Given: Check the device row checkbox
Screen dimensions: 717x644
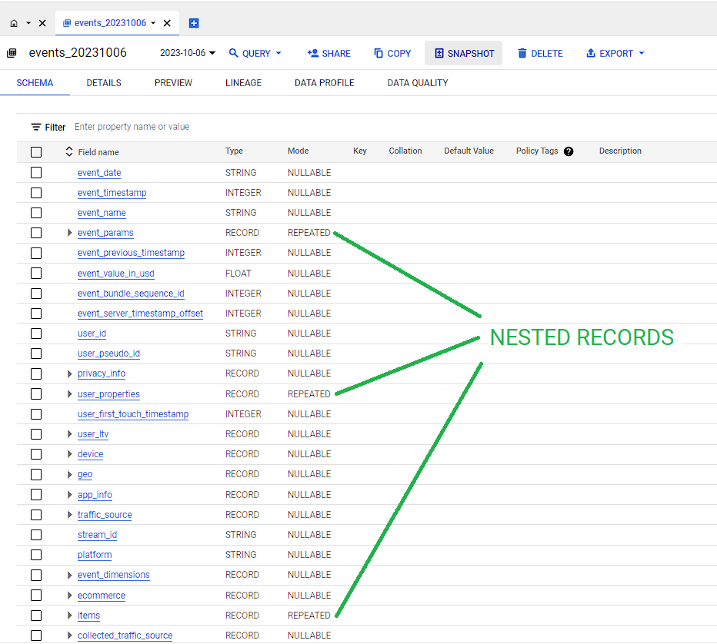Looking at the screenshot, I should tap(36, 454).
